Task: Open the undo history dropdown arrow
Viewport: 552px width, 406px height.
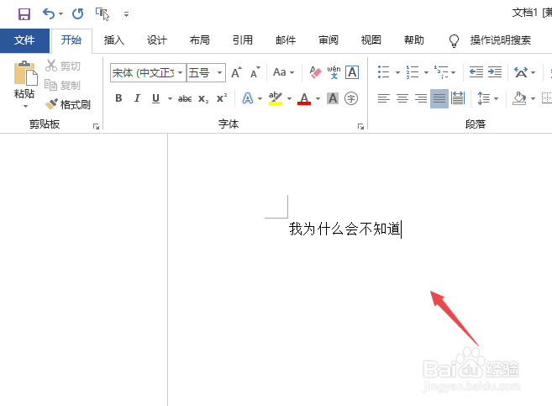Action: tap(60, 14)
